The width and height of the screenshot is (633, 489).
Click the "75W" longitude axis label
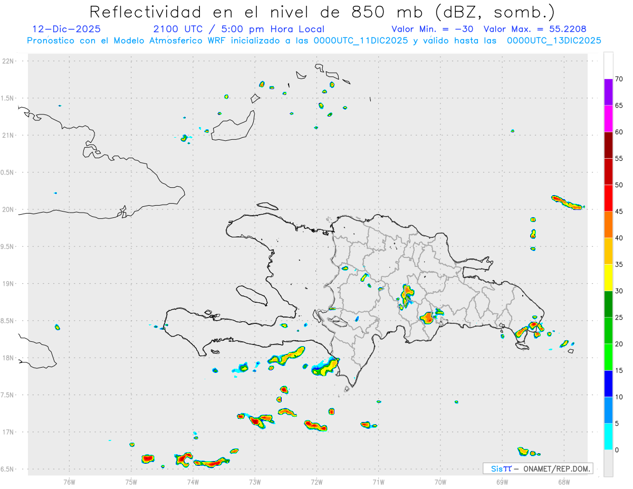coord(131,481)
